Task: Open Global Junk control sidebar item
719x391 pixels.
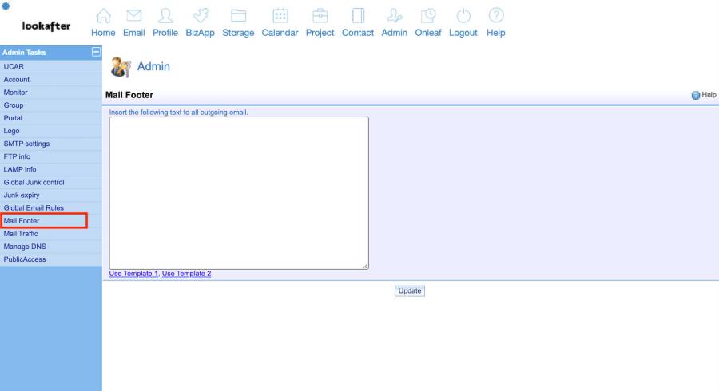Action: coord(34,182)
